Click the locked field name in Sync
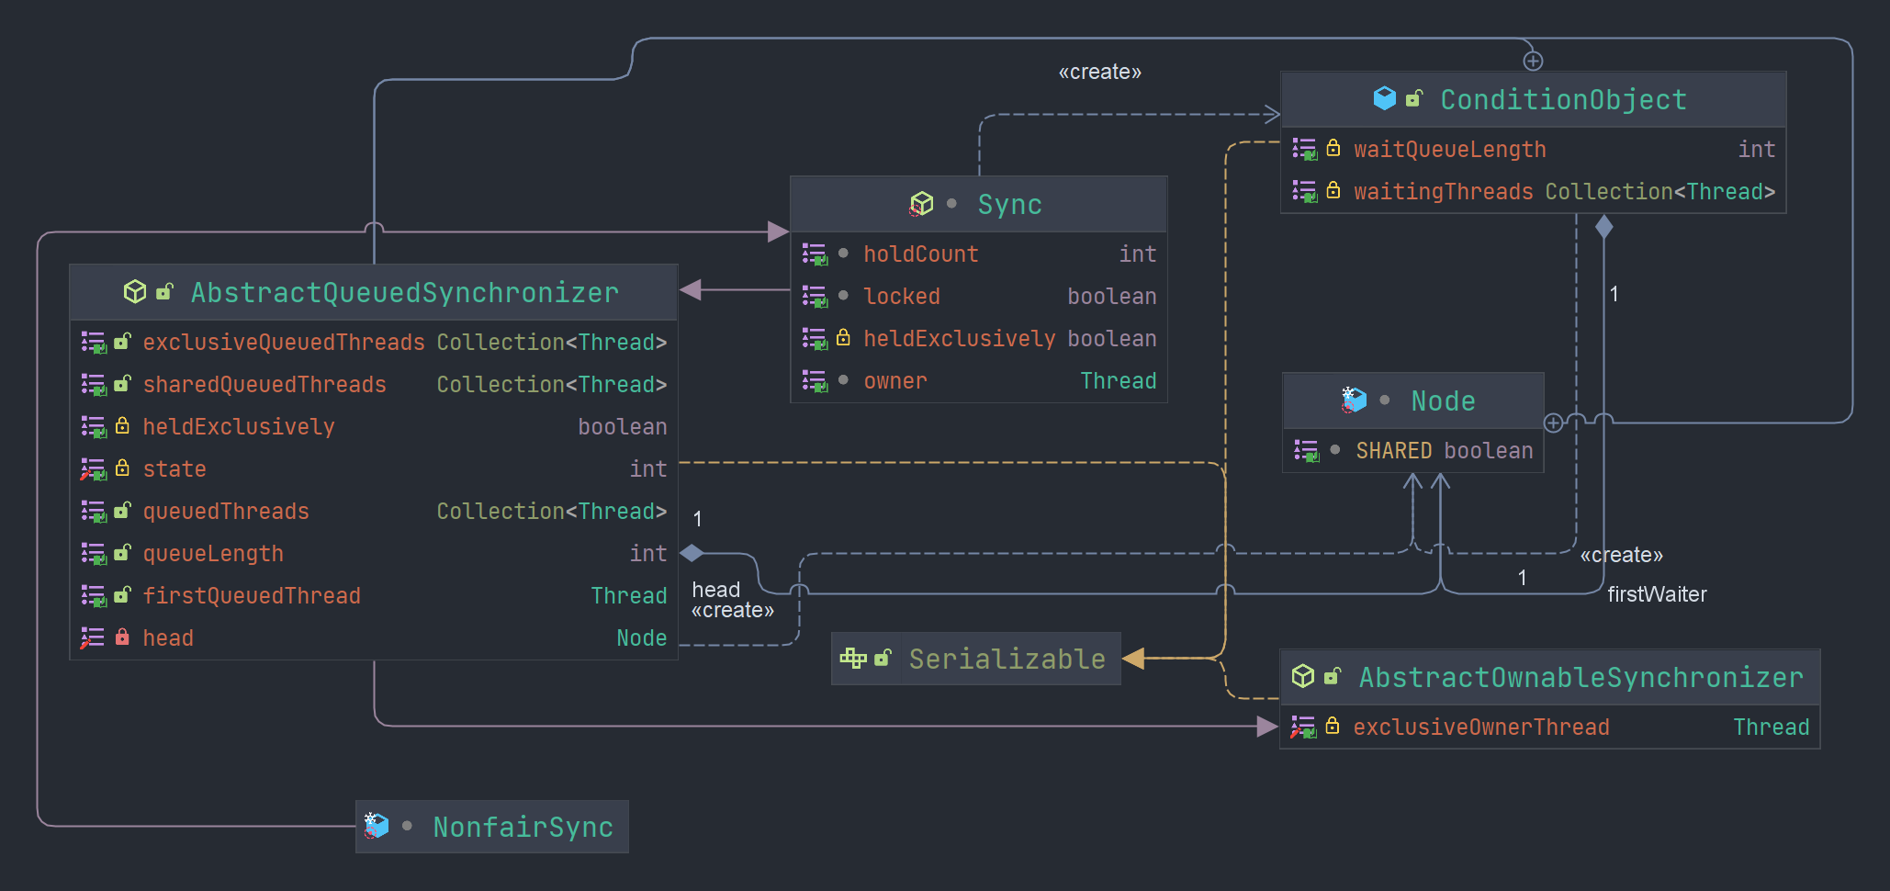The image size is (1890, 891). click(902, 297)
